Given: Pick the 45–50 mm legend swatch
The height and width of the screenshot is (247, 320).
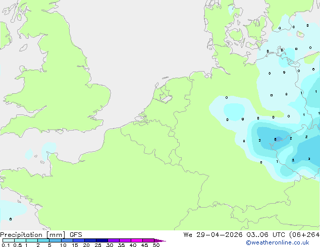Looking at the screenshot, I should click(148, 240).
